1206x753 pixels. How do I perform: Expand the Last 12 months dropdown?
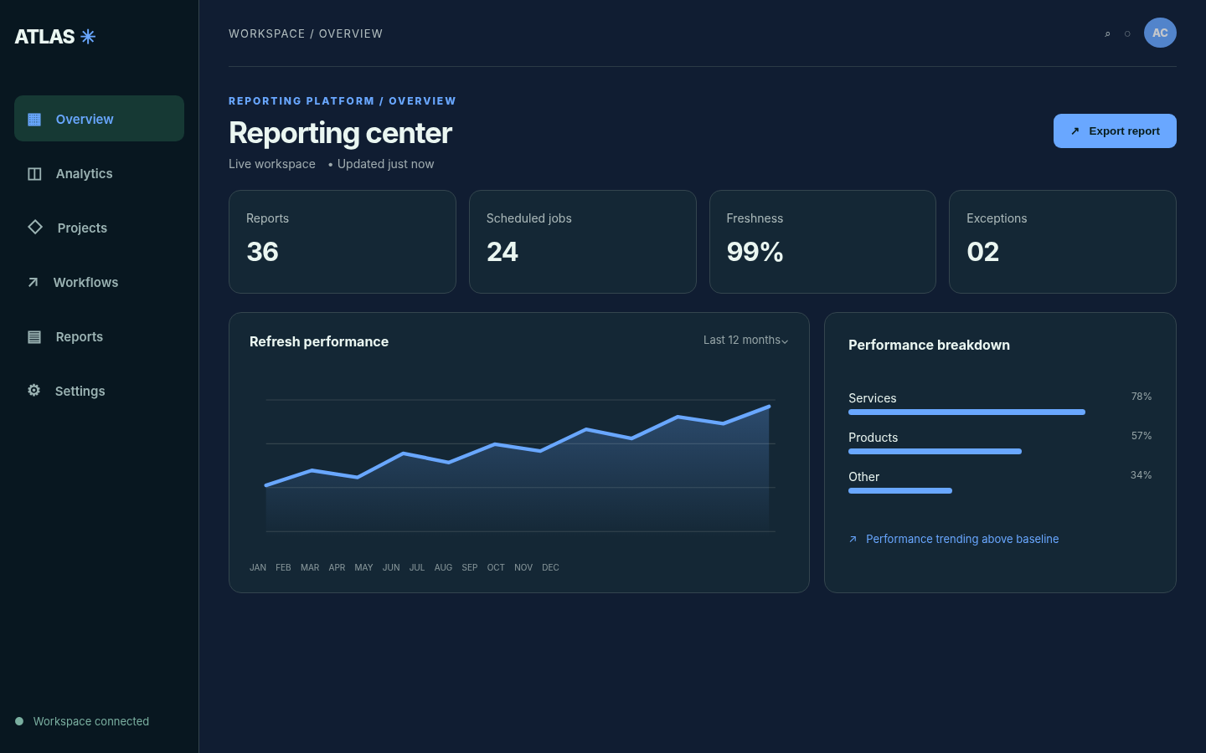[745, 341]
